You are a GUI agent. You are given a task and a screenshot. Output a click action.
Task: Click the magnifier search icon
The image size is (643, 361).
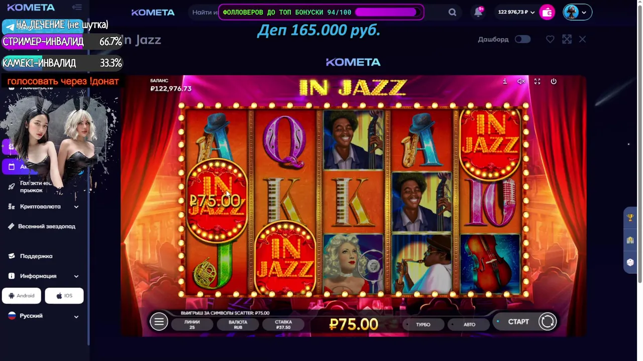[452, 13]
